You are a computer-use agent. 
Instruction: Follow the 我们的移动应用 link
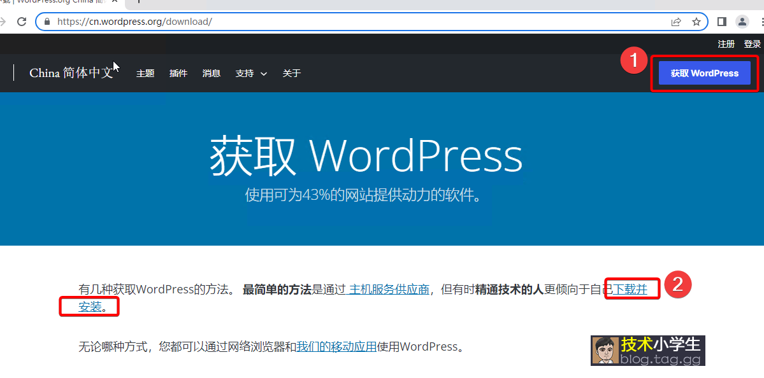point(336,347)
